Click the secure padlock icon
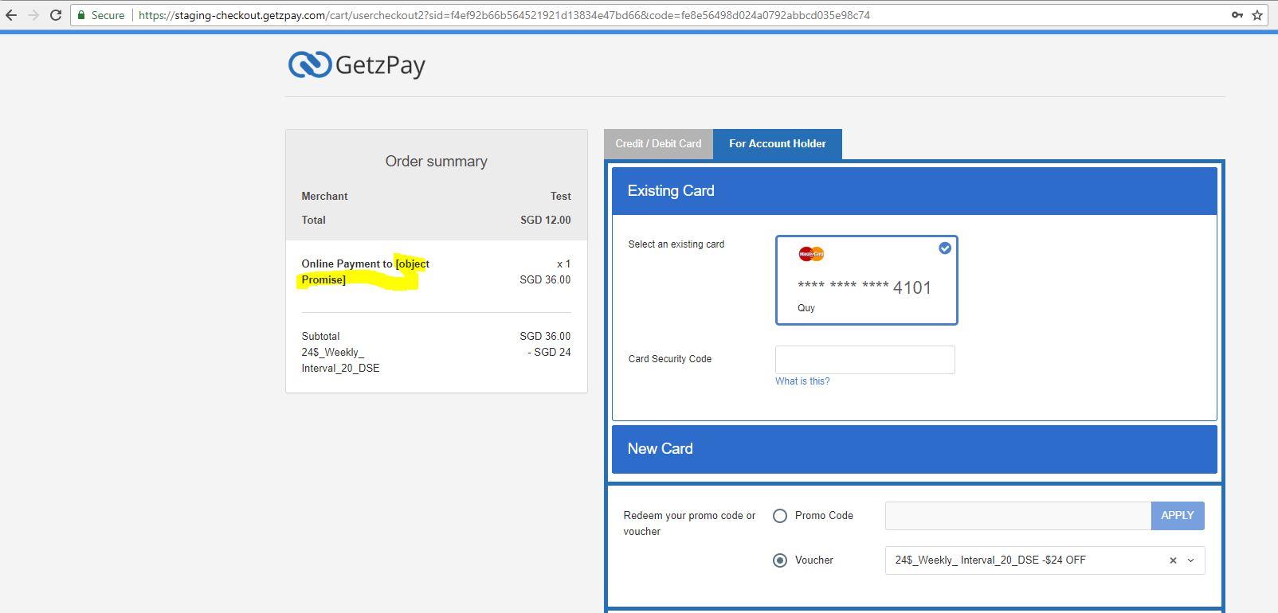 click(80, 15)
